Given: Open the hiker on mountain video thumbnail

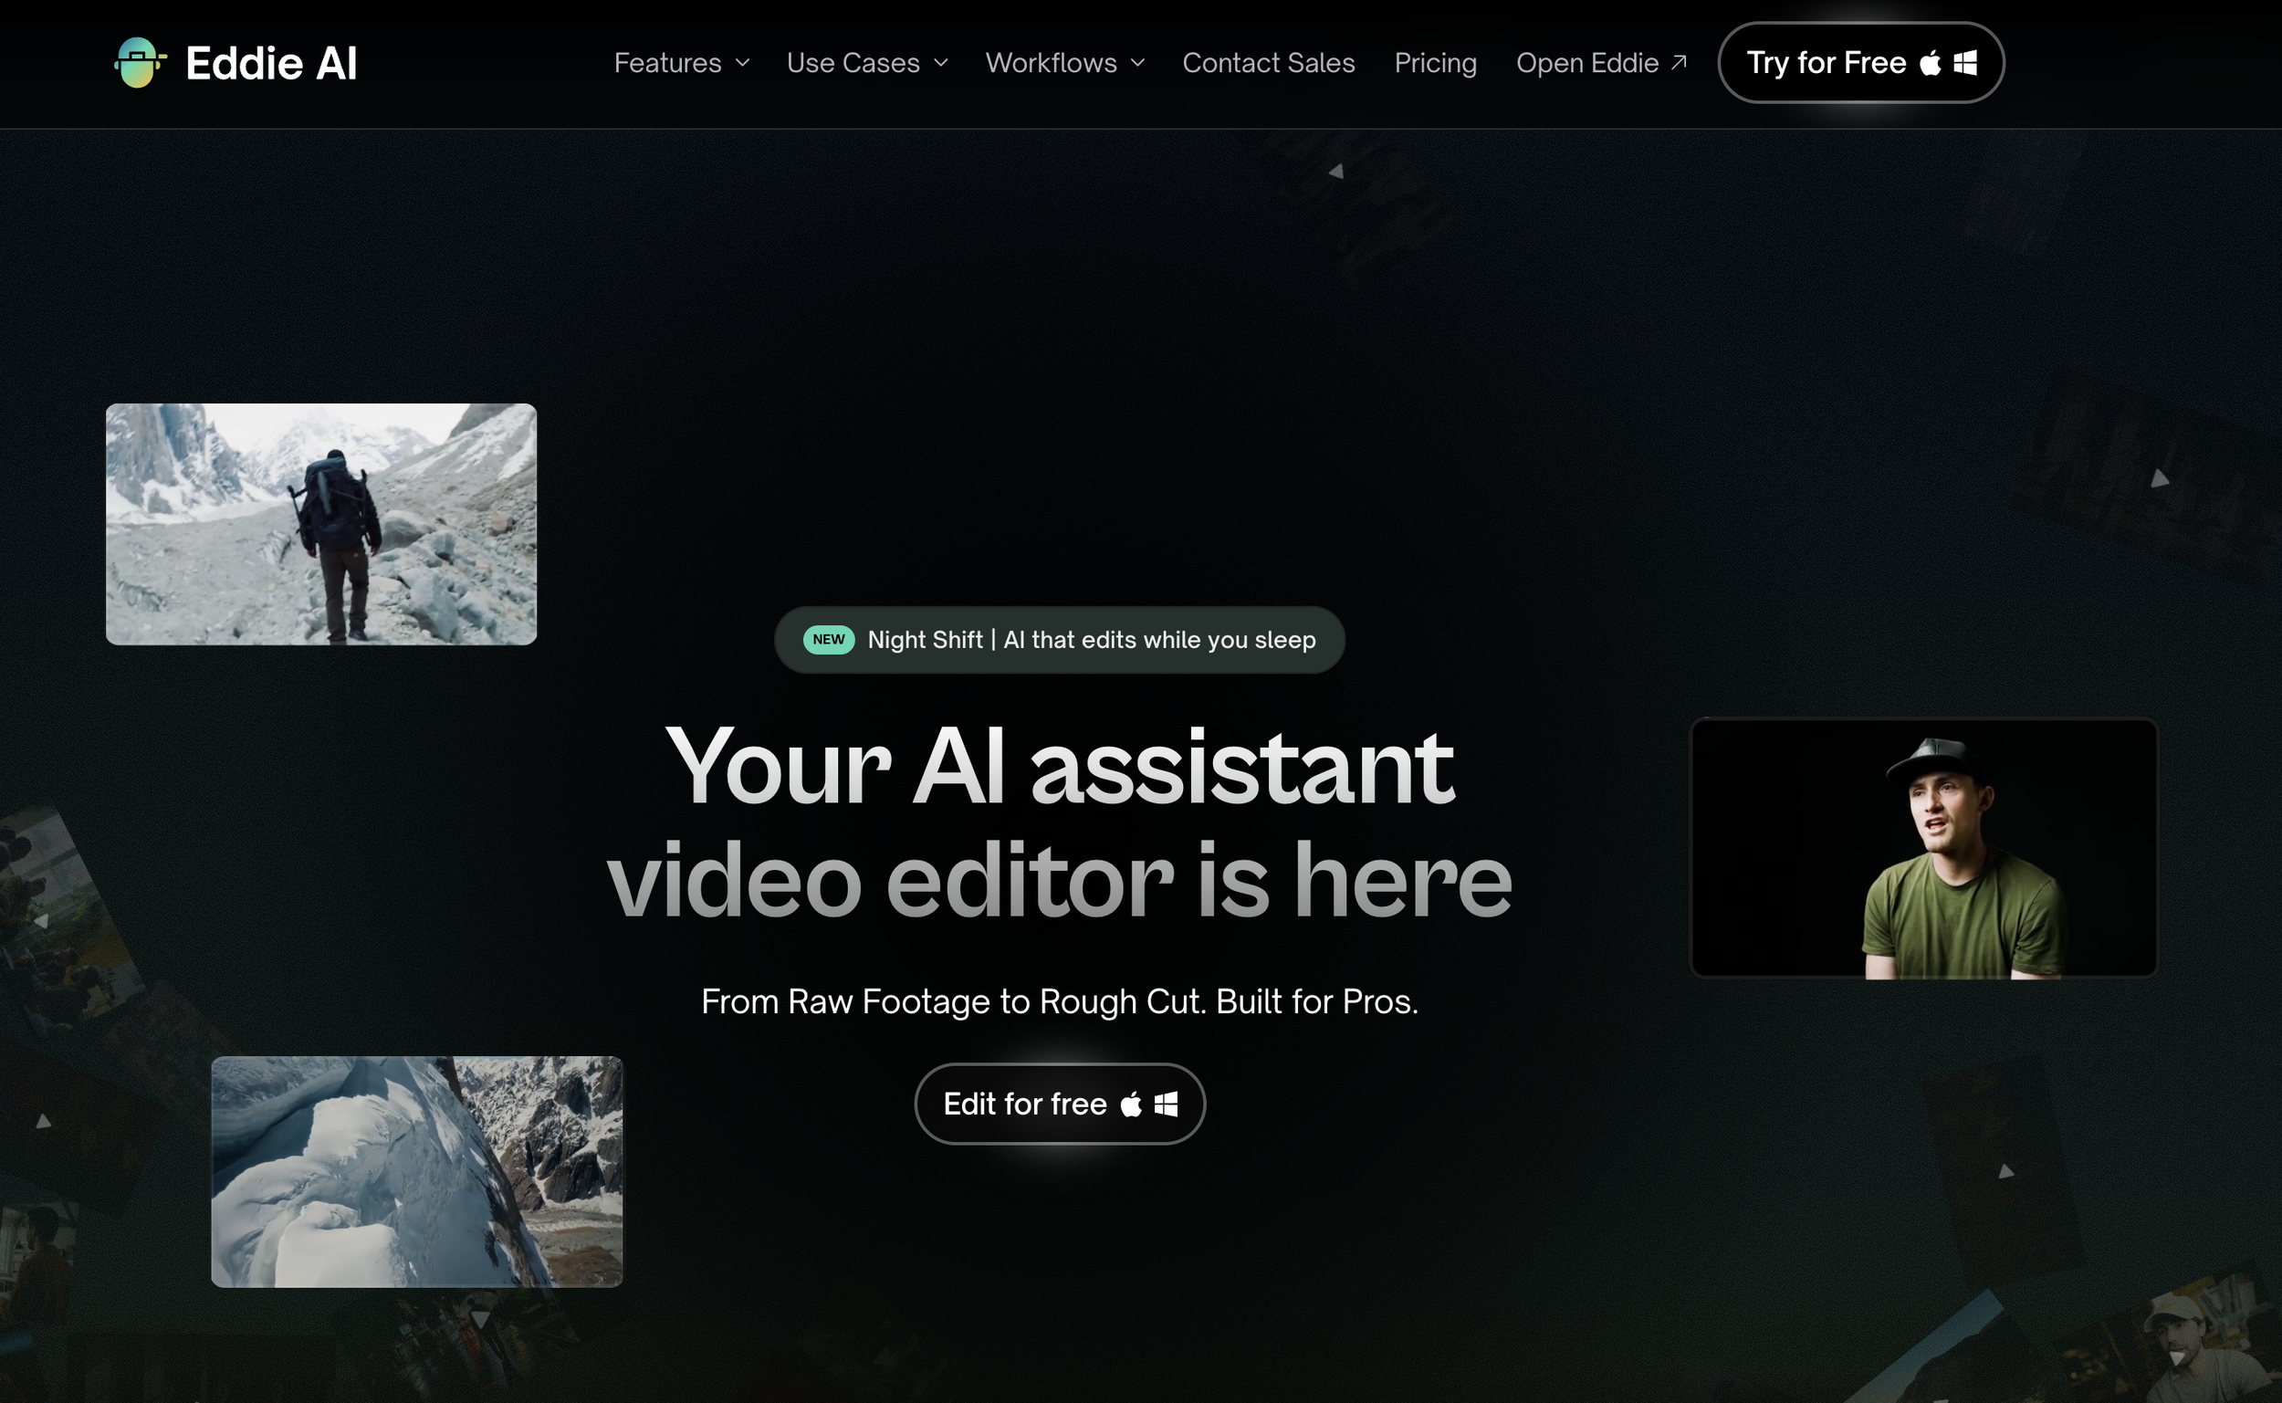Looking at the screenshot, I should coord(321,524).
